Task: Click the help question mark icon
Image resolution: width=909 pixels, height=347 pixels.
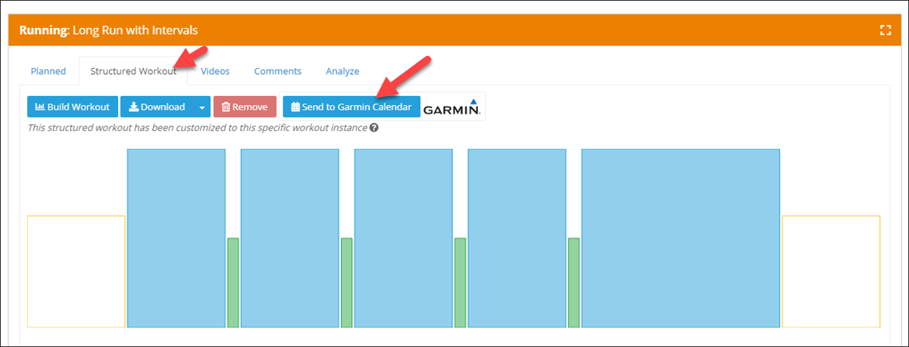Action: (374, 128)
